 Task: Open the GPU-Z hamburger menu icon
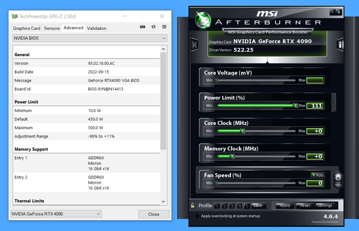pos(164,27)
